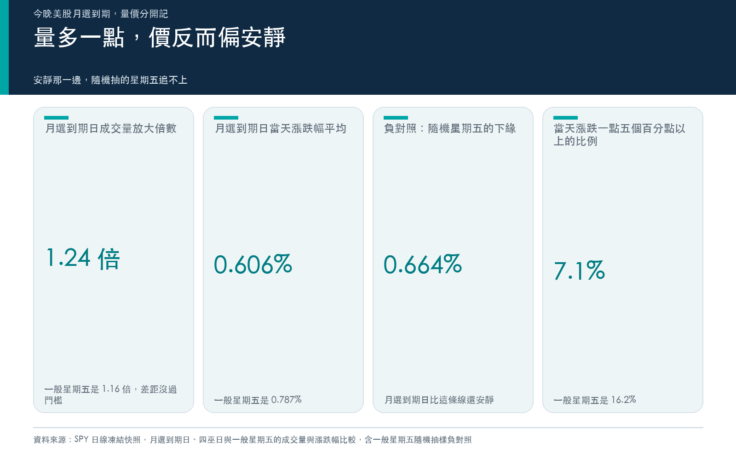Click the note 一般星期五是 0.787%
Screen dimensions: 736x460
coord(258,400)
